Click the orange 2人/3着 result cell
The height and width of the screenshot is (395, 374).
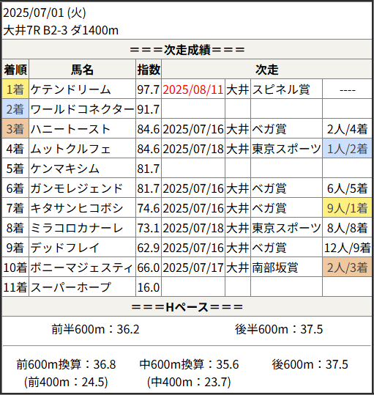point(348,267)
